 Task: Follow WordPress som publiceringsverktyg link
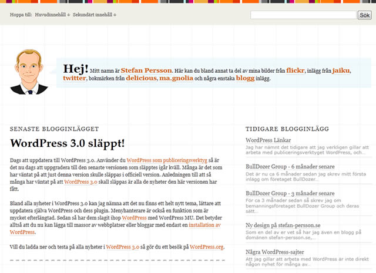pos(167,160)
